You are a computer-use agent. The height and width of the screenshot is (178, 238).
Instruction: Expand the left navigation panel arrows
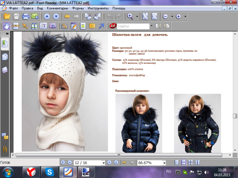(x=7, y=34)
